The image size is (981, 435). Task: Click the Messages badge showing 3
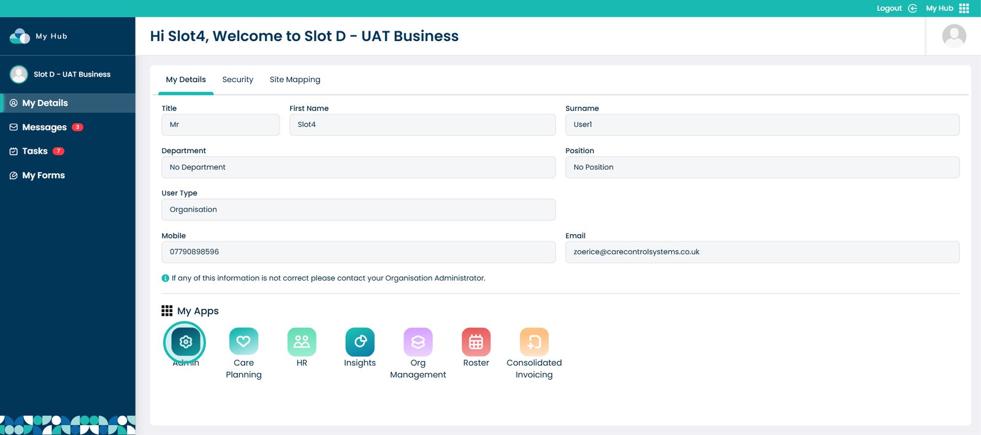[x=77, y=127]
